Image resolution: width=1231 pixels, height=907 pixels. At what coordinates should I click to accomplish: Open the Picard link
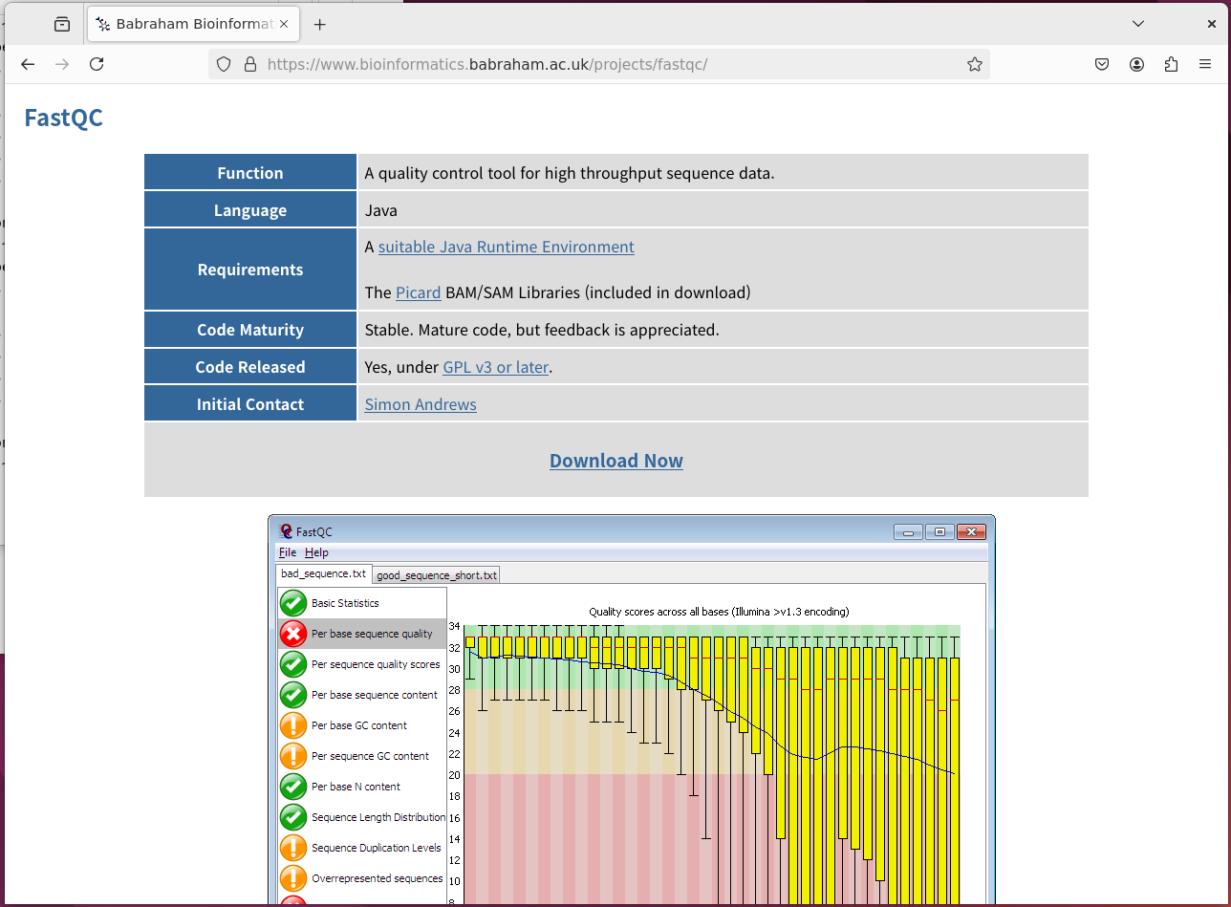click(418, 292)
